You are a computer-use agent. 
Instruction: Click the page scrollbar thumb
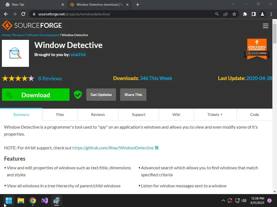pos(275,33)
